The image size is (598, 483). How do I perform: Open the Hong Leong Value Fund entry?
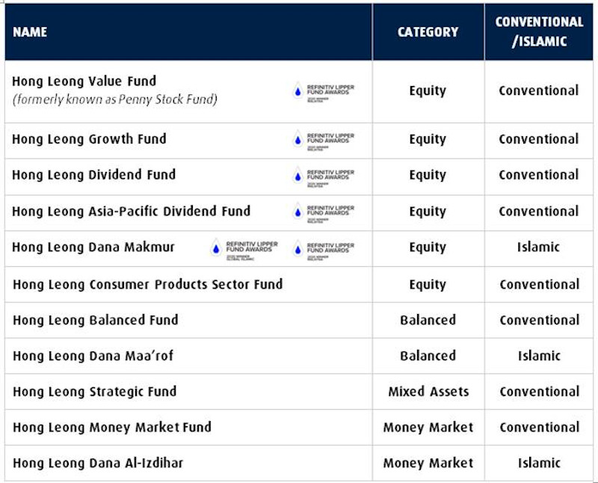[84, 81]
